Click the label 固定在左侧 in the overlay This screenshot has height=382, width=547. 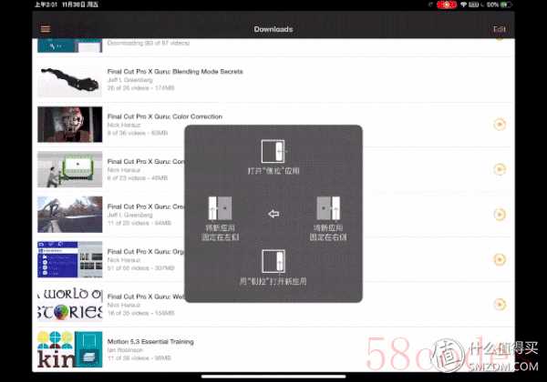tap(220, 237)
